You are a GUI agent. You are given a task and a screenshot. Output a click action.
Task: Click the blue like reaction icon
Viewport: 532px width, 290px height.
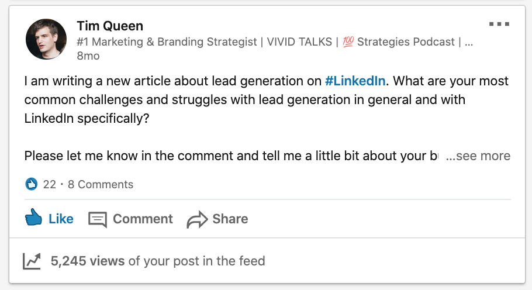tap(32, 185)
